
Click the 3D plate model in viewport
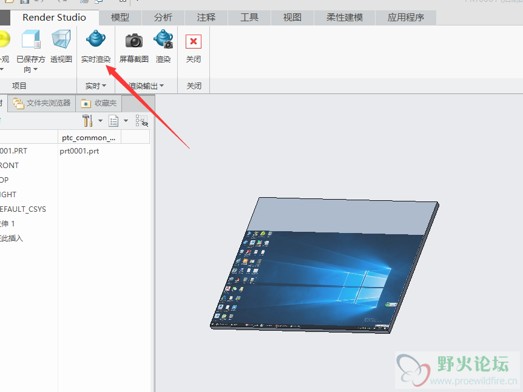[x=324, y=265]
